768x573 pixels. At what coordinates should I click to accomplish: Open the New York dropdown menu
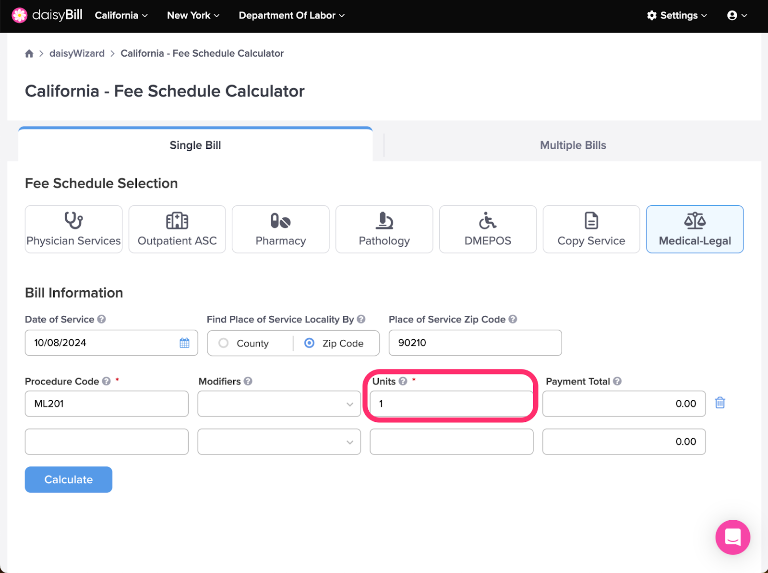coord(193,15)
